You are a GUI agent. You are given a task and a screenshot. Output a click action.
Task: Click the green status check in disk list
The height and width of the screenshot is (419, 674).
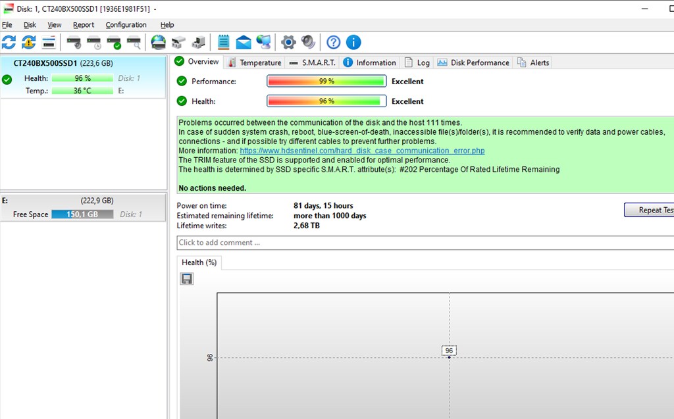coord(7,80)
